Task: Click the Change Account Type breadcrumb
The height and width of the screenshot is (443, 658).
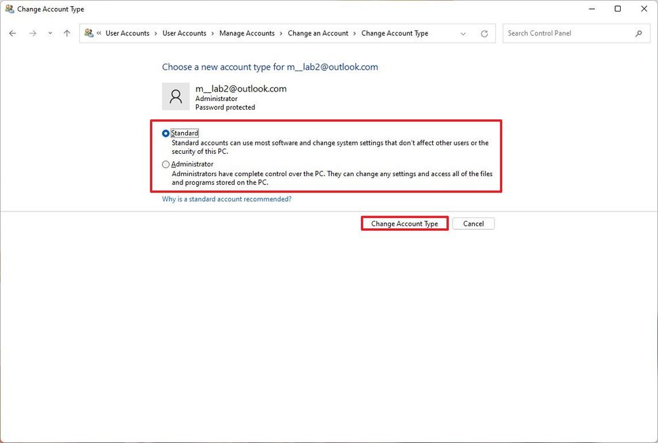Action: point(395,33)
